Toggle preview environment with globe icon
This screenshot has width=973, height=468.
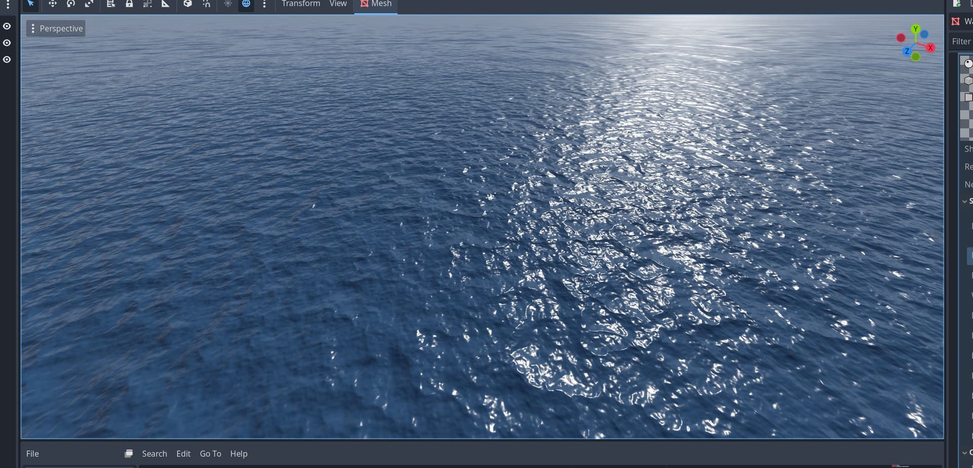(x=246, y=4)
